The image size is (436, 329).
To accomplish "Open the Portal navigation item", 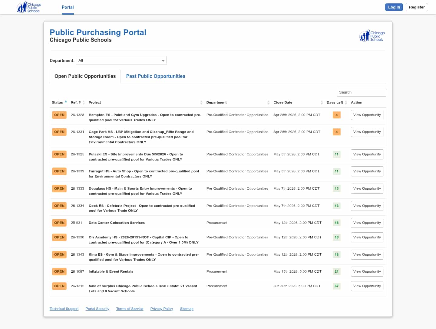I will coord(68,7).
